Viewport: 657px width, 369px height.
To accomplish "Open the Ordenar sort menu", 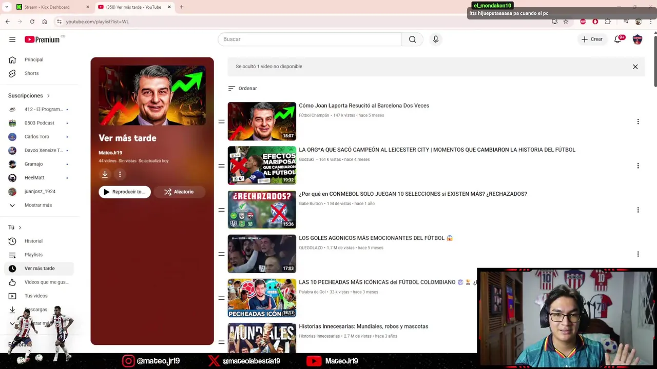I will click(x=242, y=88).
